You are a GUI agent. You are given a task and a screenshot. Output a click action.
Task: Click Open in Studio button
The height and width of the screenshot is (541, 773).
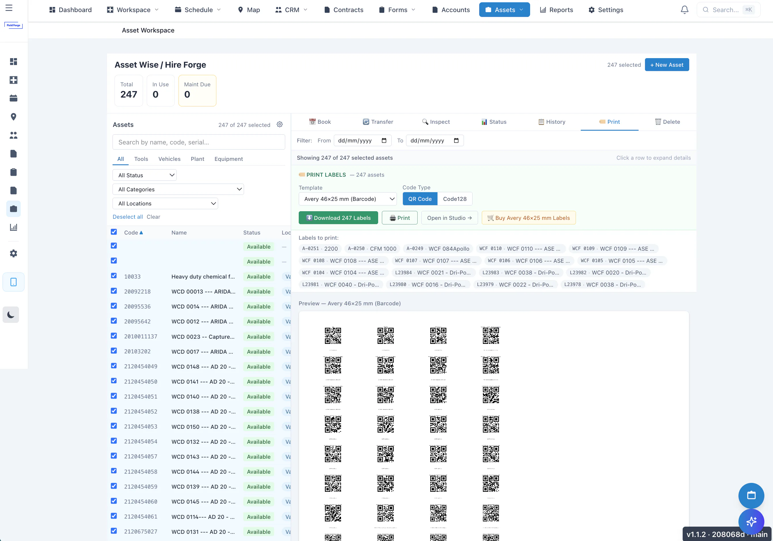coord(450,218)
